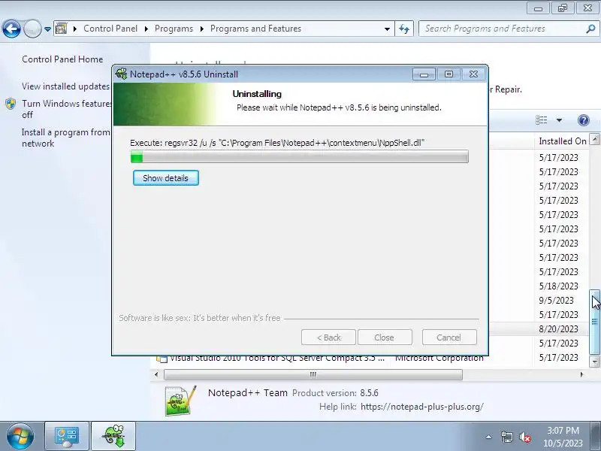Click the product version 8.5.6 text
Screen dimensions: 601x451
click(369, 393)
